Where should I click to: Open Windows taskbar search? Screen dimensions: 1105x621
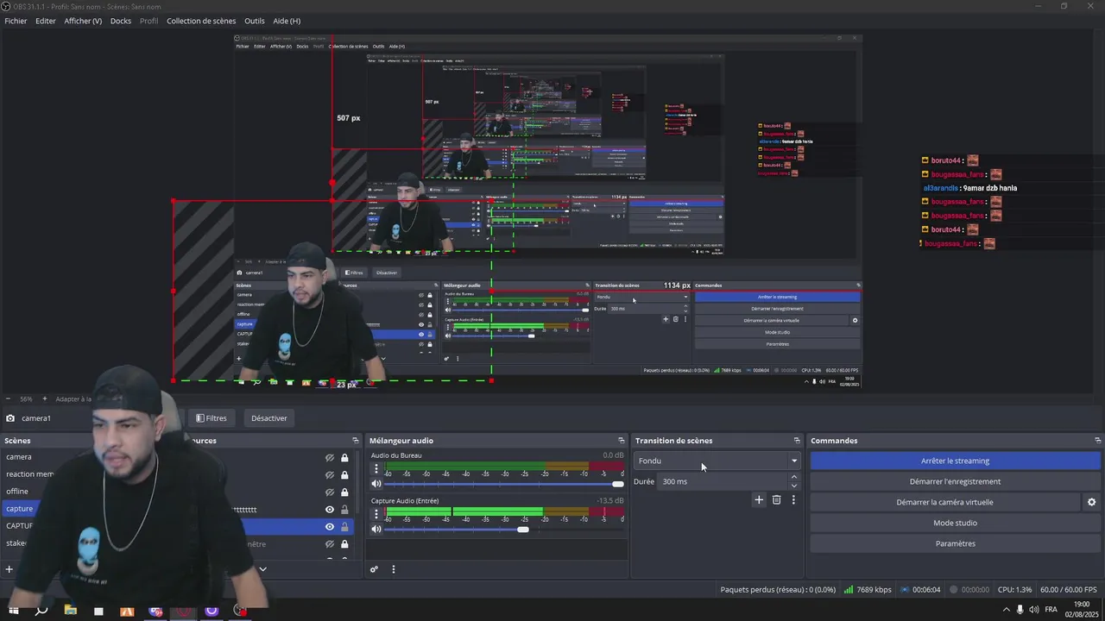click(x=41, y=611)
